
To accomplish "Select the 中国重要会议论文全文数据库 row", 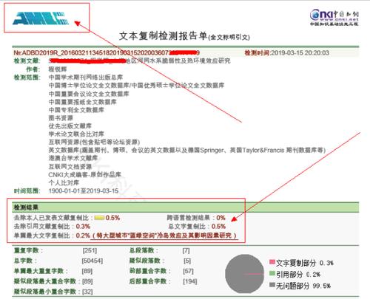I will 89,94.
